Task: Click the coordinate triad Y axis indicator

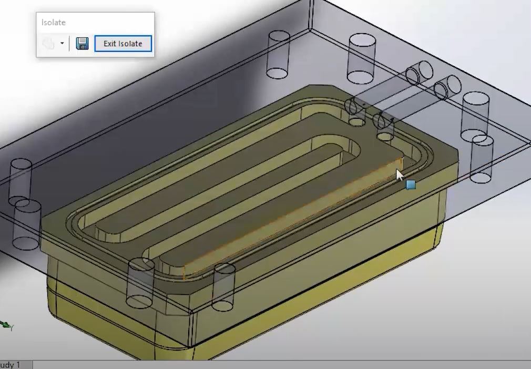Action: (x=6, y=326)
